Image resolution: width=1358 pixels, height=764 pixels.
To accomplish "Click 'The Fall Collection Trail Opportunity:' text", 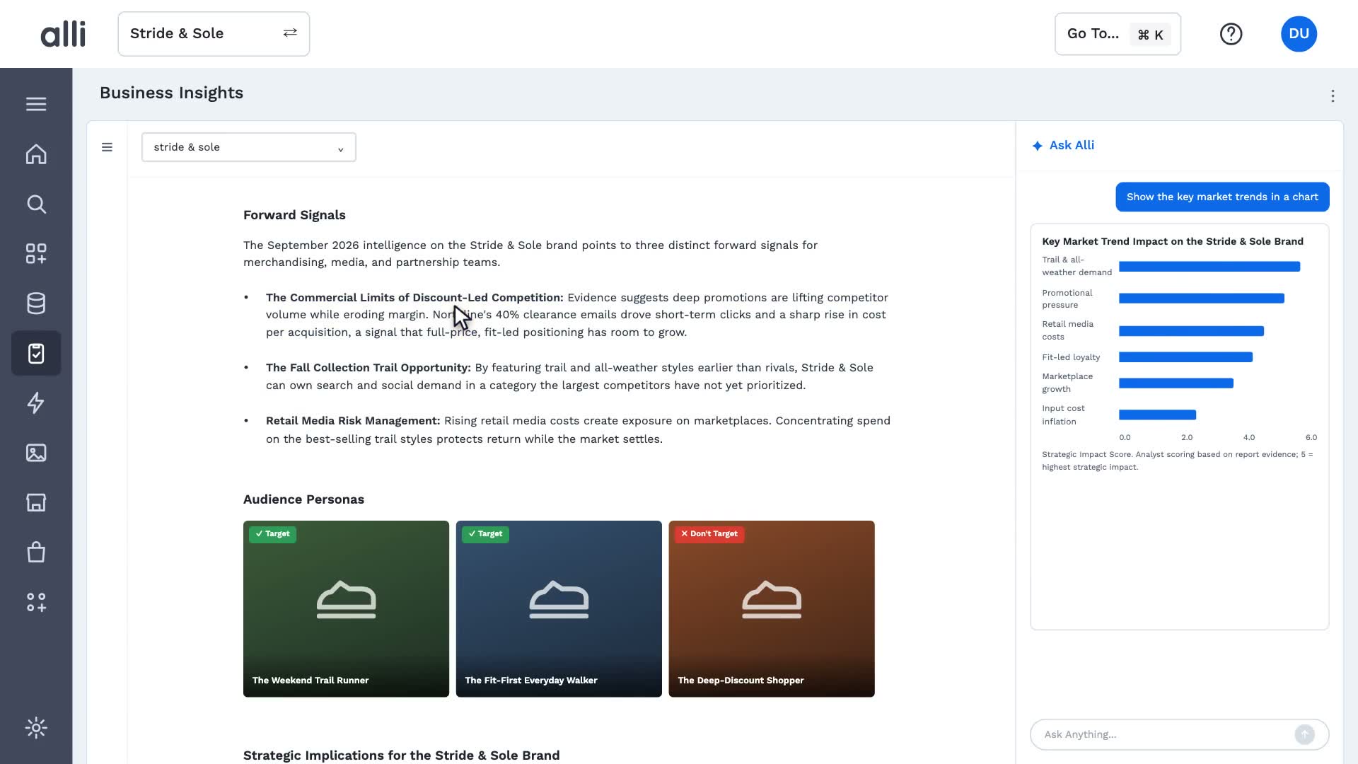I will (368, 368).
